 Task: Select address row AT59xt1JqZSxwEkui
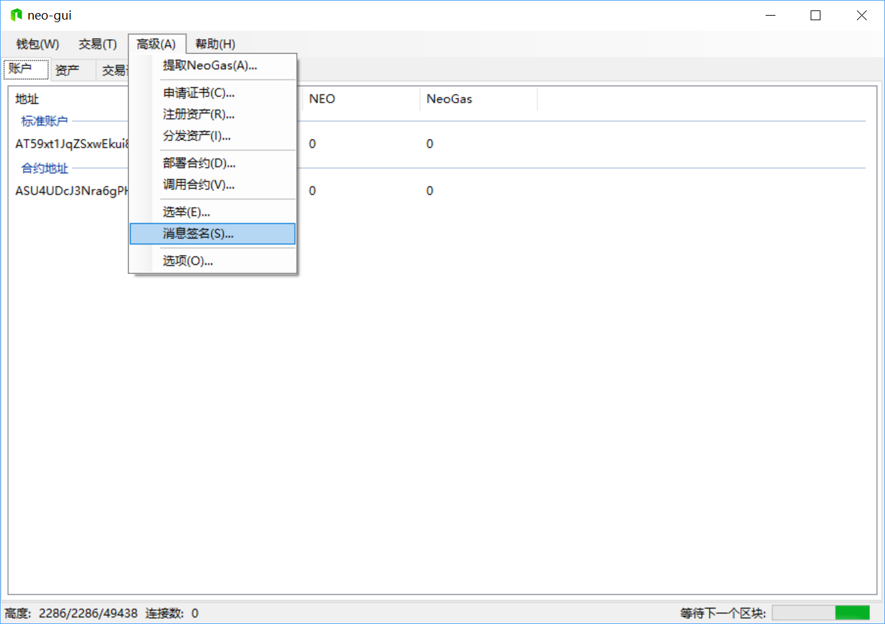click(x=72, y=144)
